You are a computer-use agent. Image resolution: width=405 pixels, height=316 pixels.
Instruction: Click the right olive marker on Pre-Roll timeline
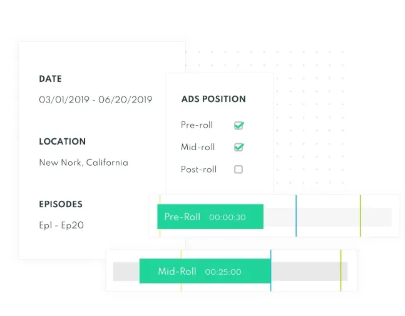point(361,216)
